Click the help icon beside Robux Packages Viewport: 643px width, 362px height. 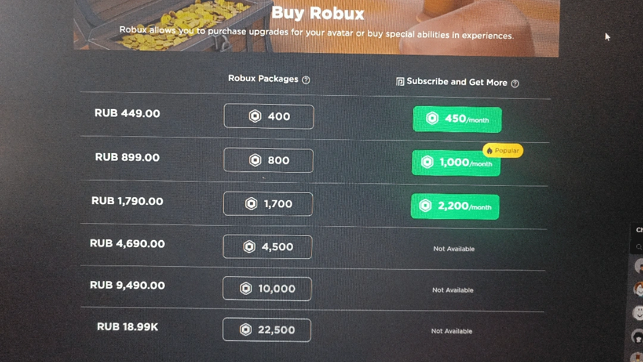tap(306, 80)
